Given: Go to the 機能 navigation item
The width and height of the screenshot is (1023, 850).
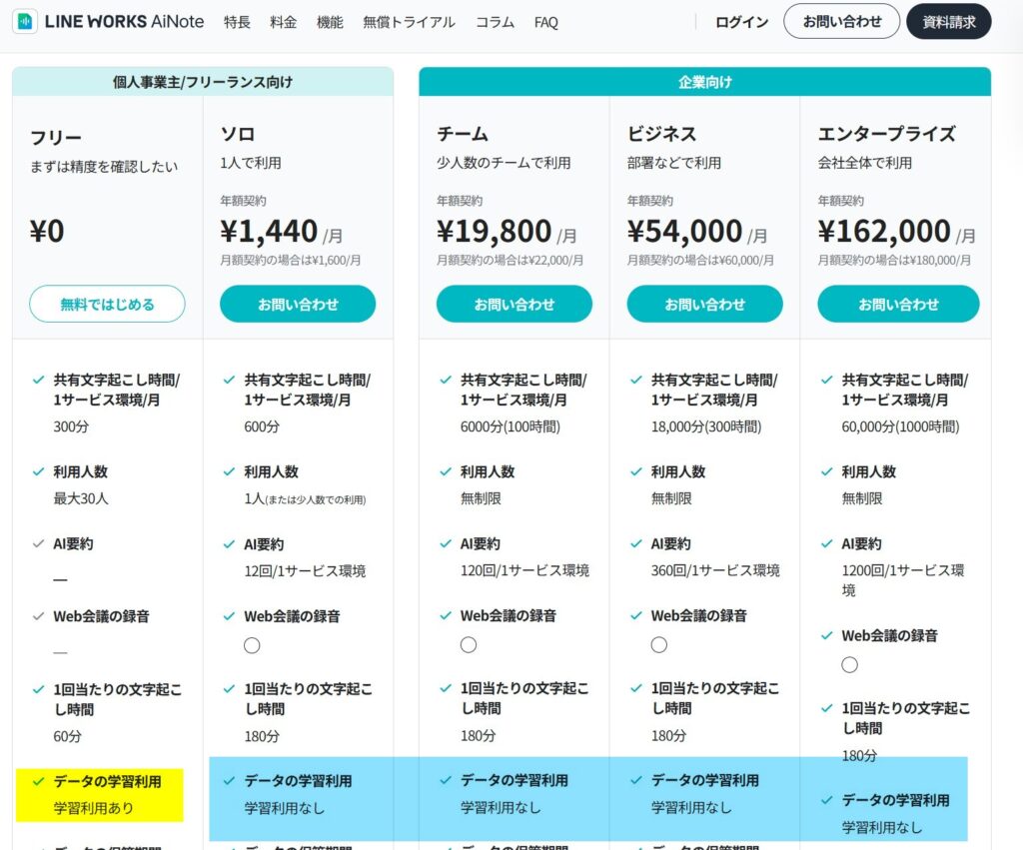Looking at the screenshot, I should tap(330, 22).
